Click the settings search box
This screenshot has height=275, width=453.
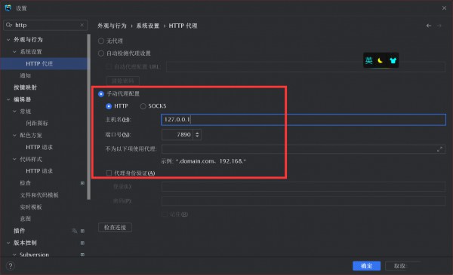tap(45, 25)
